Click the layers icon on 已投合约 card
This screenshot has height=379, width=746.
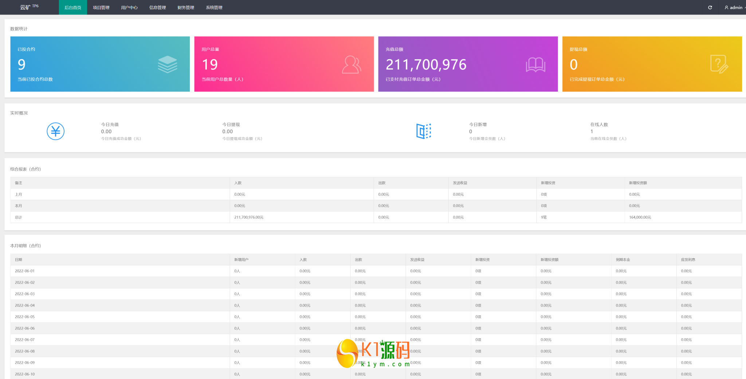[x=168, y=64]
